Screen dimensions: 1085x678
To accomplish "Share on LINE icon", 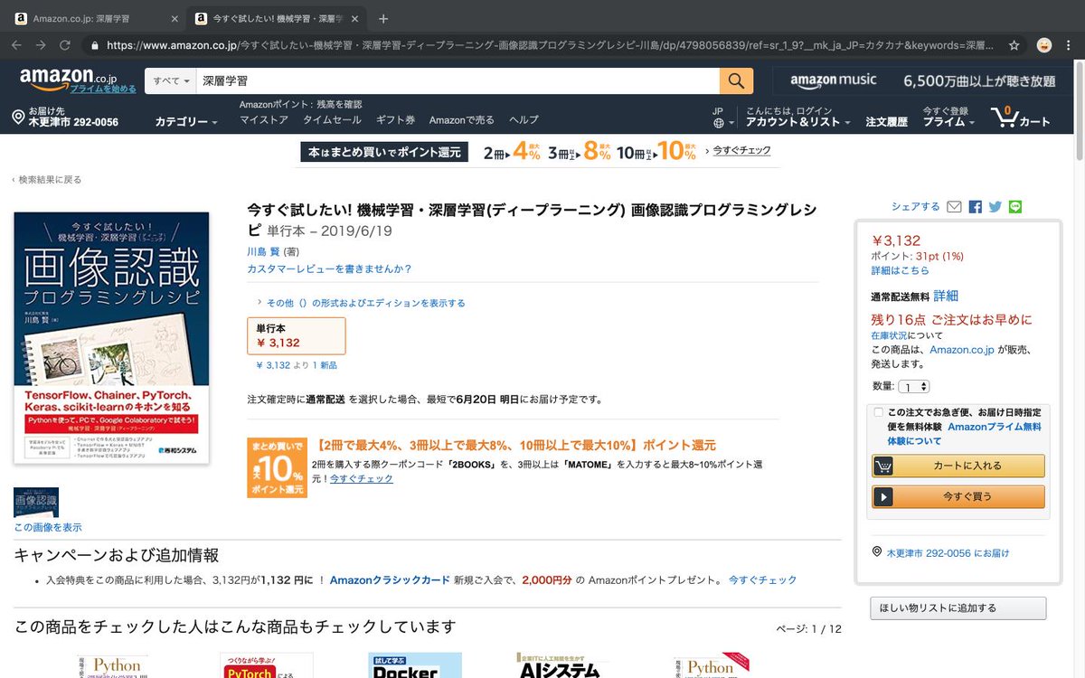I will coord(1015,207).
